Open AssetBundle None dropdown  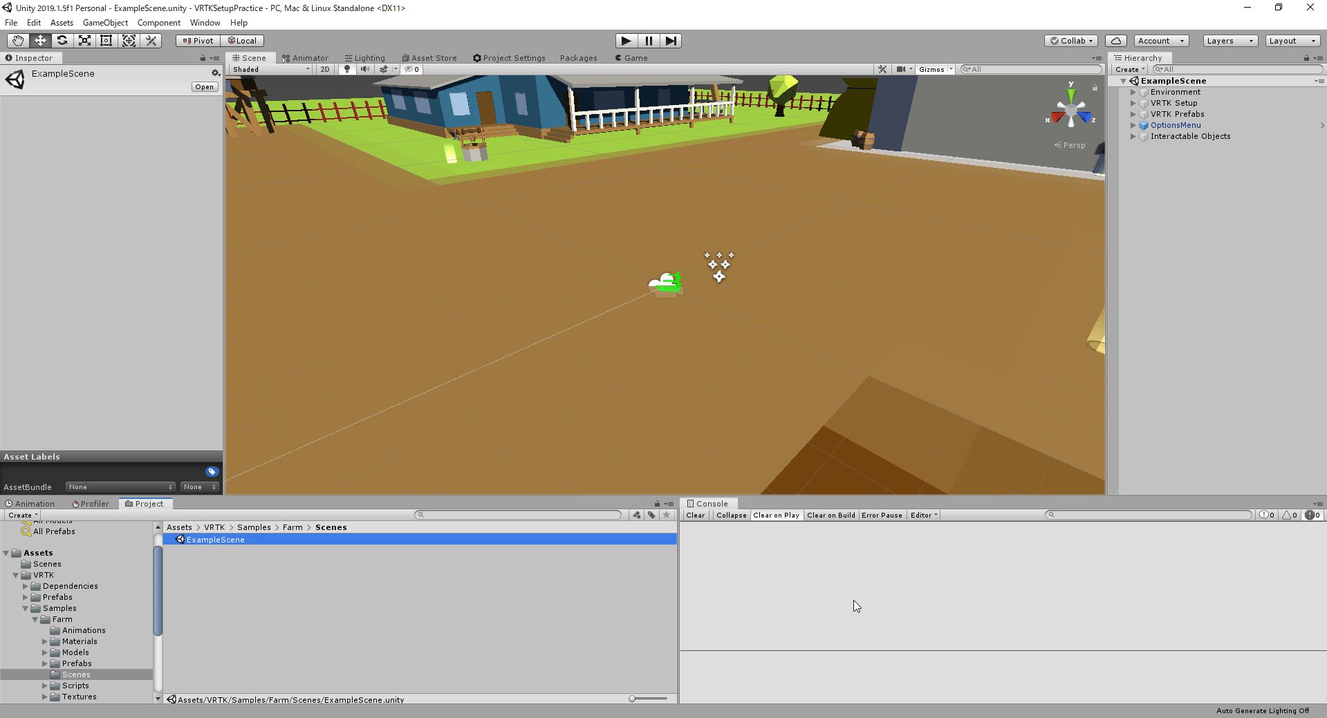[x=120, y=487]
